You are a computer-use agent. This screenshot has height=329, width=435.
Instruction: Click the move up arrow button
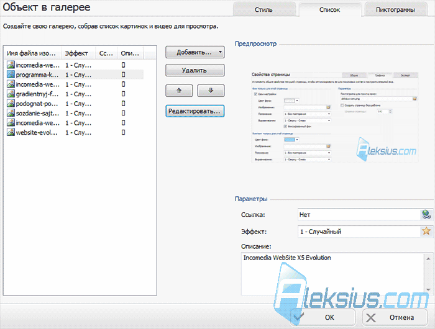179,91
